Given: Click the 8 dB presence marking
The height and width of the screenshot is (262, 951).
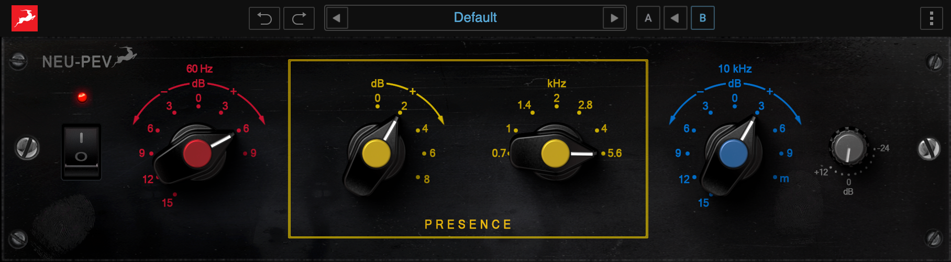Looking at the screenshot, I should click(x=426, y=179).
